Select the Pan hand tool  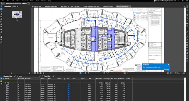[x=80, y=73]
